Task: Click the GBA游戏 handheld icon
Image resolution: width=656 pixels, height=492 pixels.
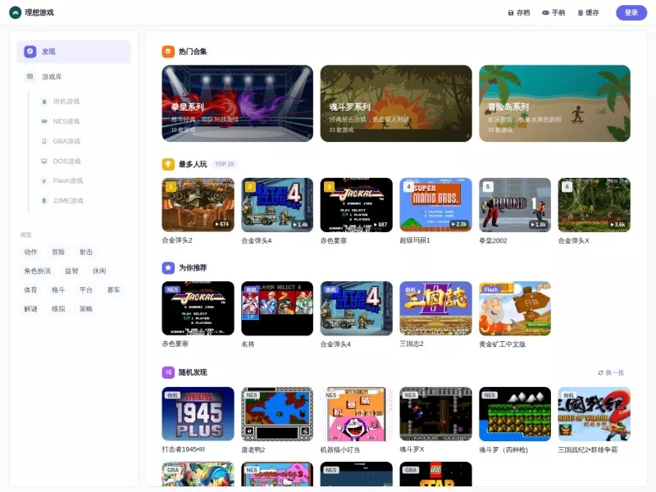Action: (x=44, y=141)
